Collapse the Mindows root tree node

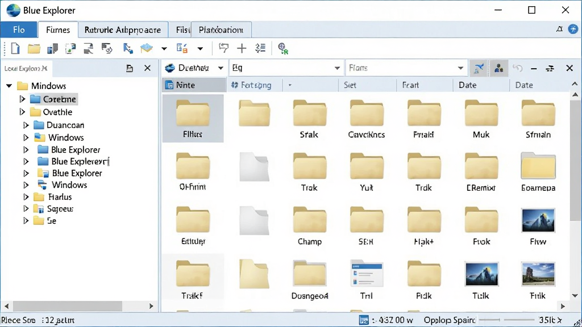pos(9,86)
